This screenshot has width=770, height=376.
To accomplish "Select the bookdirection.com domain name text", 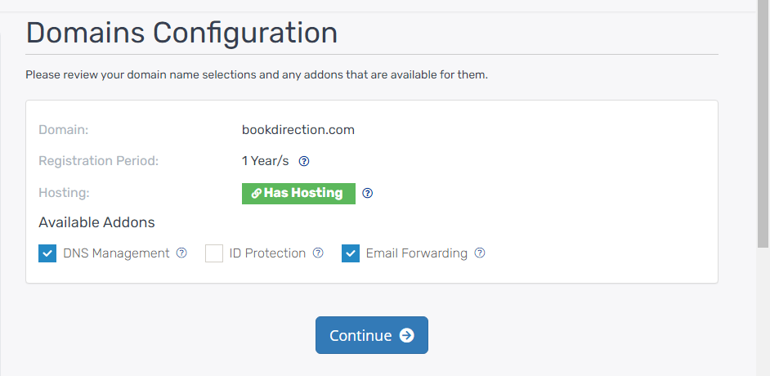I will click(x=298, y=129).
